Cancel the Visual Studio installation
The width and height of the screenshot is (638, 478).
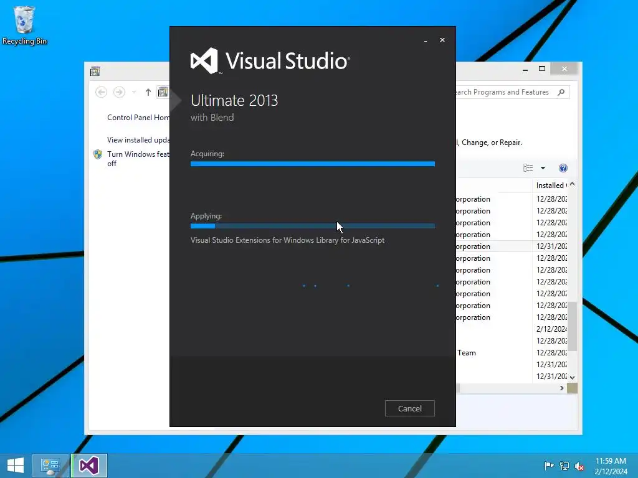click(410, 408)
